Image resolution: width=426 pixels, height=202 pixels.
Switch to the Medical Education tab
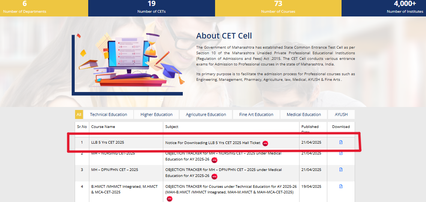pos(304,114)
